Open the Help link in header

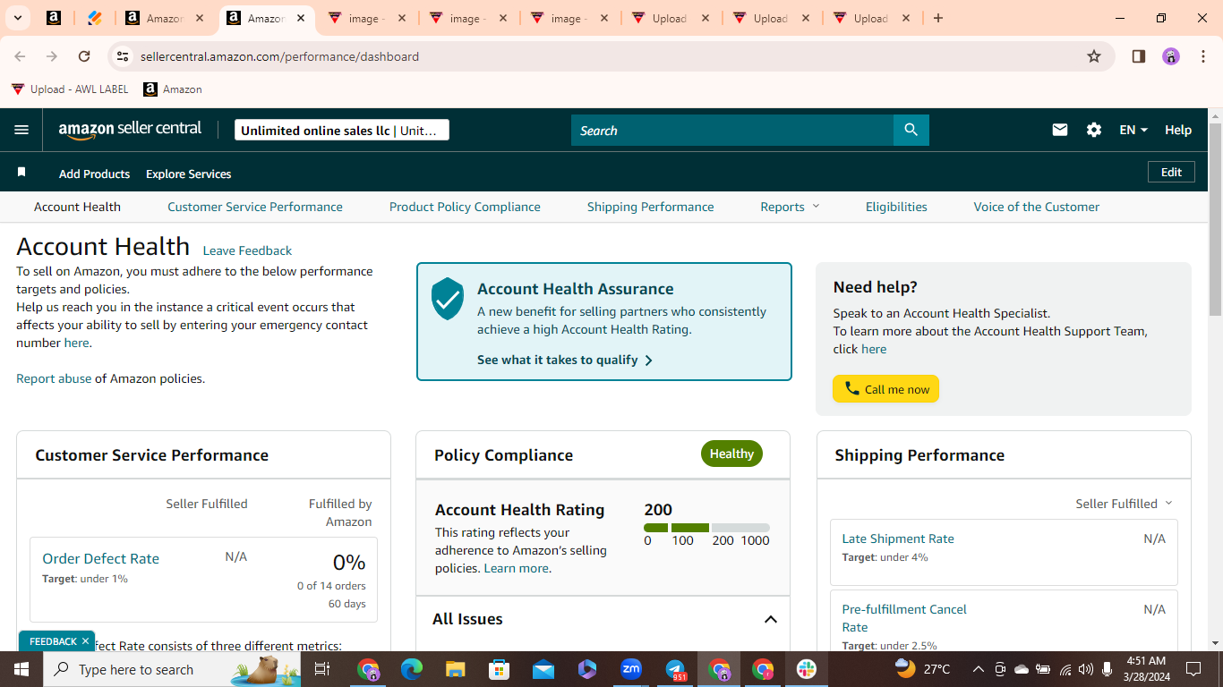coord(1178,130)
